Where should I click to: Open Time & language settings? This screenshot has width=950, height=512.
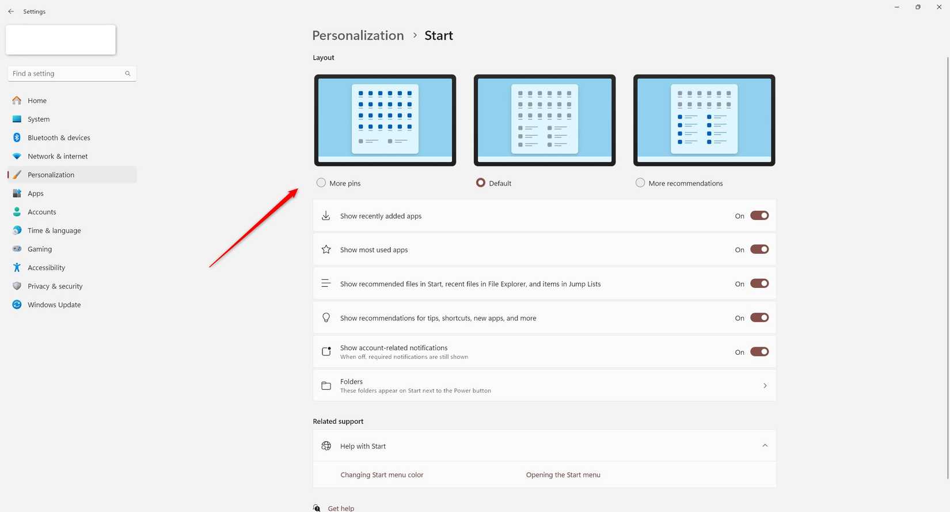54,230
